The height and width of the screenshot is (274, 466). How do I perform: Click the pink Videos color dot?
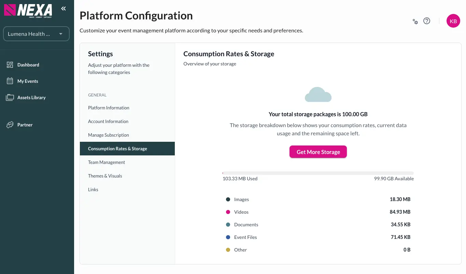pyautogui.click(x=228, y=212)
